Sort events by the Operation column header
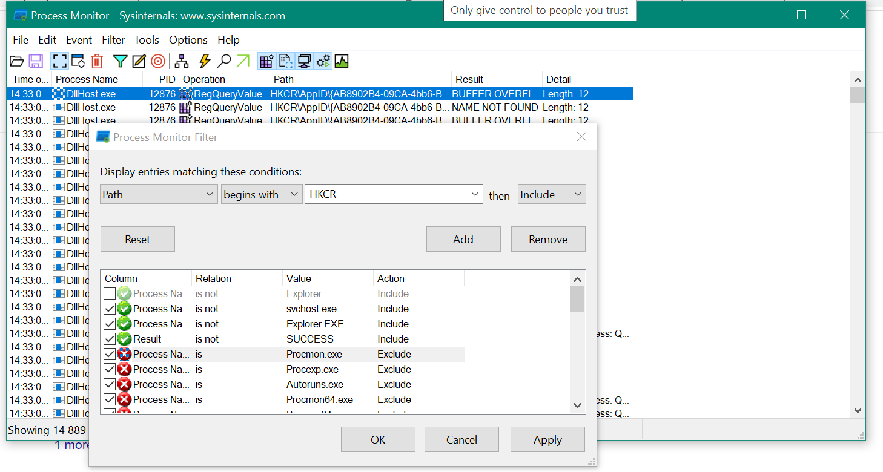 [224, 79]
